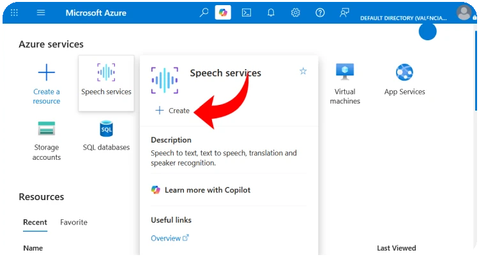This screenshot has width=479, height=257.
Task: Click the Useful links heading
Action: [171, 220]
